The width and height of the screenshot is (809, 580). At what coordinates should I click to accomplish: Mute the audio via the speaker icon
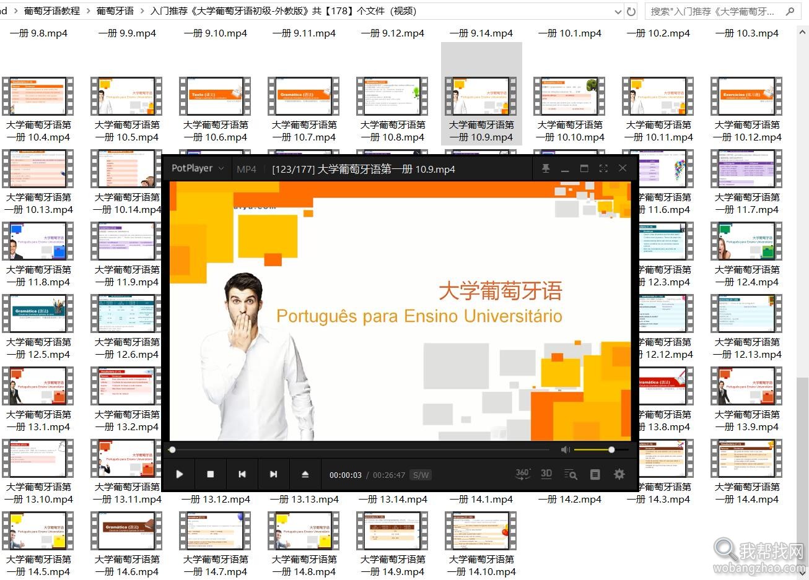pos(564,449)
